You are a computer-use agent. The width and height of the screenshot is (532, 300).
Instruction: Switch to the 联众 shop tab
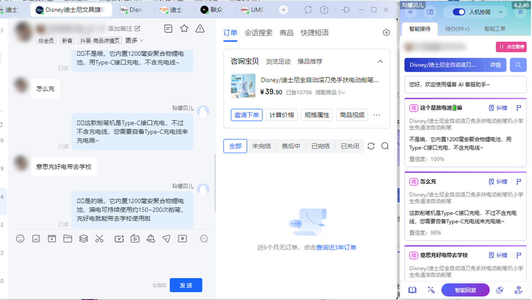(x=212, y=10)
